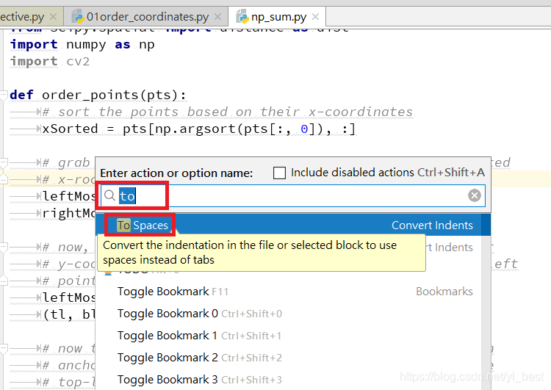Viewport: 551px width, 390px height.
Task: Collapse the def order_points function fold
Action: pyautogui.click(x=4, y=95)
